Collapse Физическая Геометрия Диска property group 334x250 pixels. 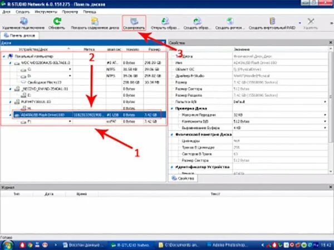click(172, 134)
